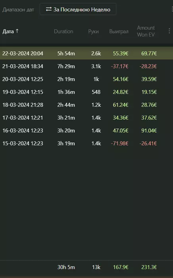Click the ascending sort arrow beside Дата
Image resolution: width=173 pixels, height=278 pixels.
[17, 31]
